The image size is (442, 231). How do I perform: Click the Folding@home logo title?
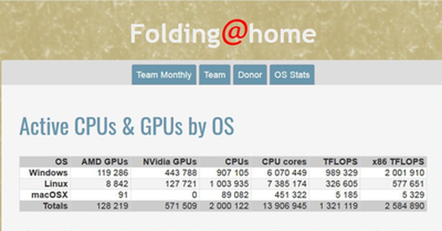coord(222,34)
